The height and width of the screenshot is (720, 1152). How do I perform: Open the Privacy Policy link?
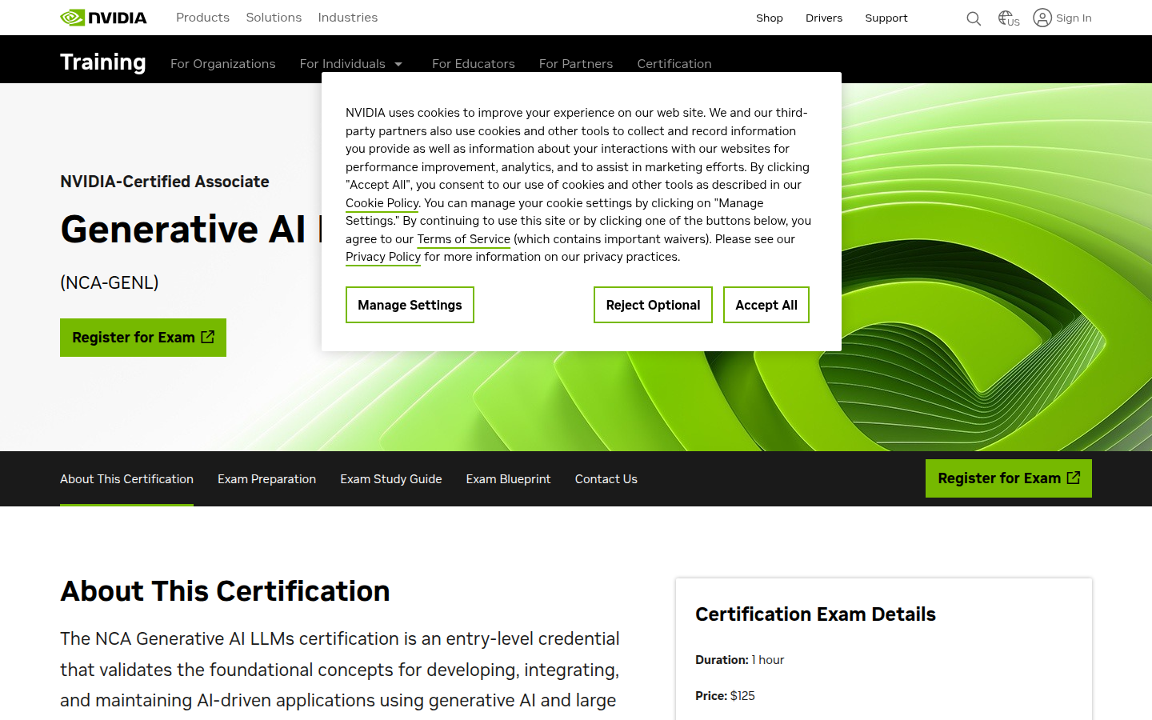(x=383, y=257)
